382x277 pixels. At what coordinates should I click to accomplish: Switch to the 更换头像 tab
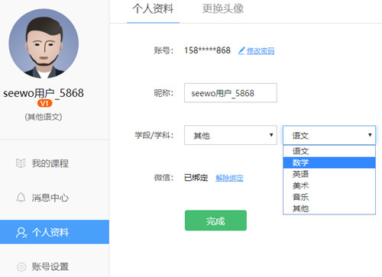pos(223,9)
